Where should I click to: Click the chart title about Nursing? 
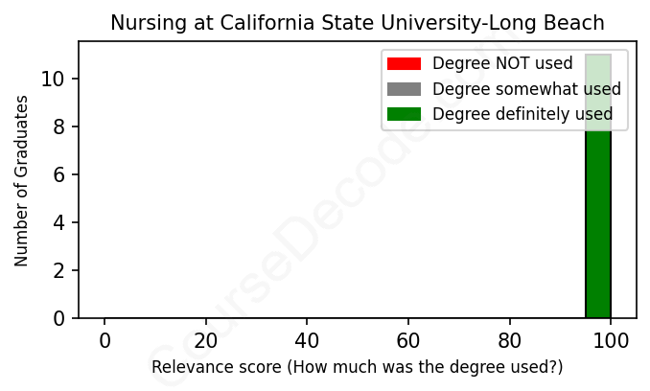point(358,22)
